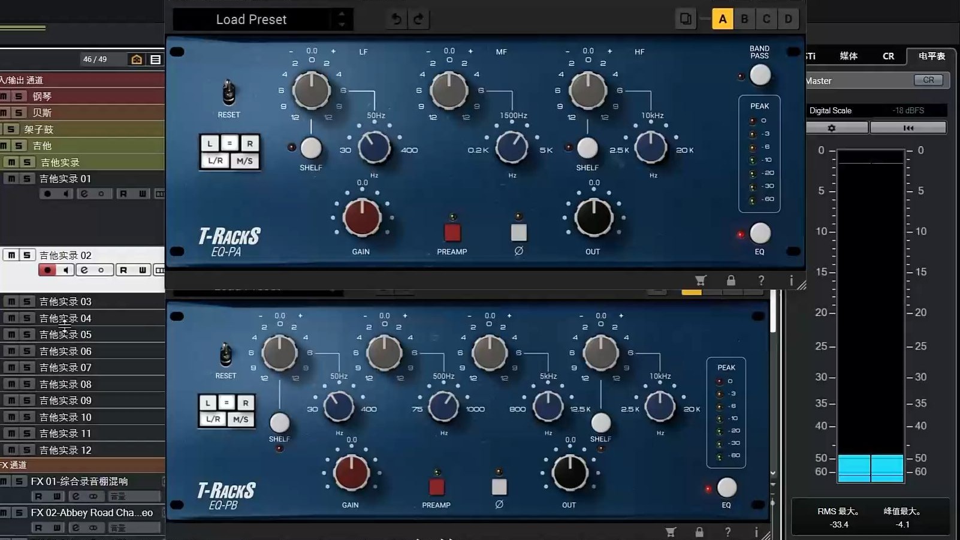Click read automation R on 吉他实录 02
This screenshot has width=960, height=540.
[123, 270]
